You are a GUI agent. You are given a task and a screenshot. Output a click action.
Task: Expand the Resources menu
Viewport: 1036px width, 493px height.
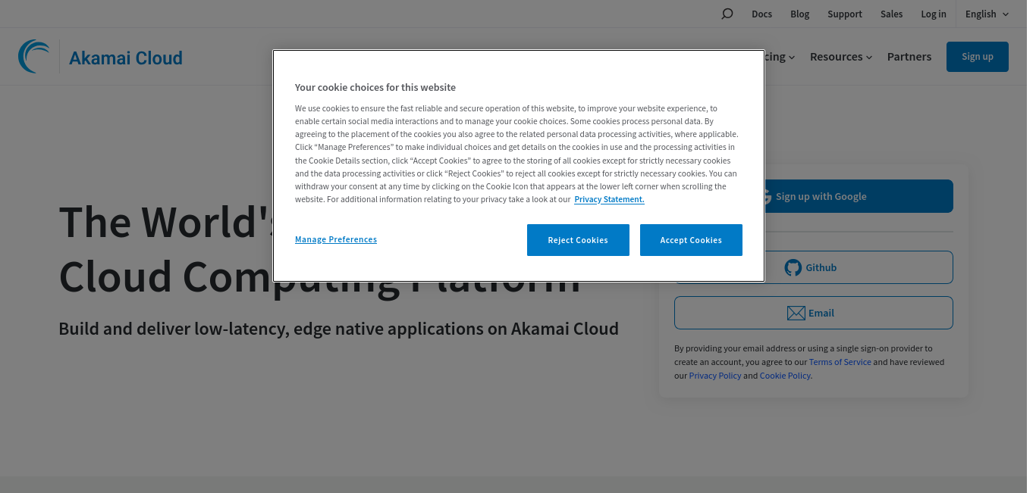[841, 57]
